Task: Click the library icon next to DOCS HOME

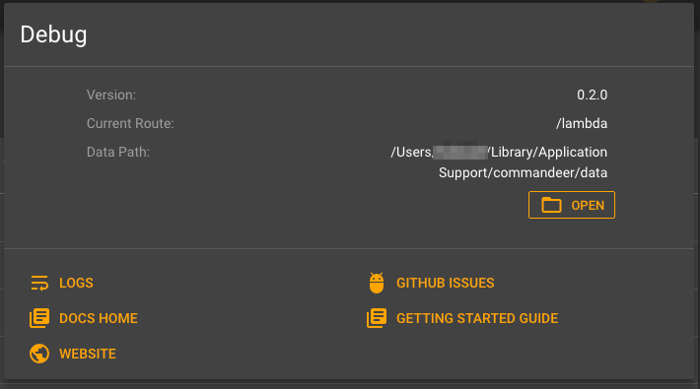Action: (39, 318)
